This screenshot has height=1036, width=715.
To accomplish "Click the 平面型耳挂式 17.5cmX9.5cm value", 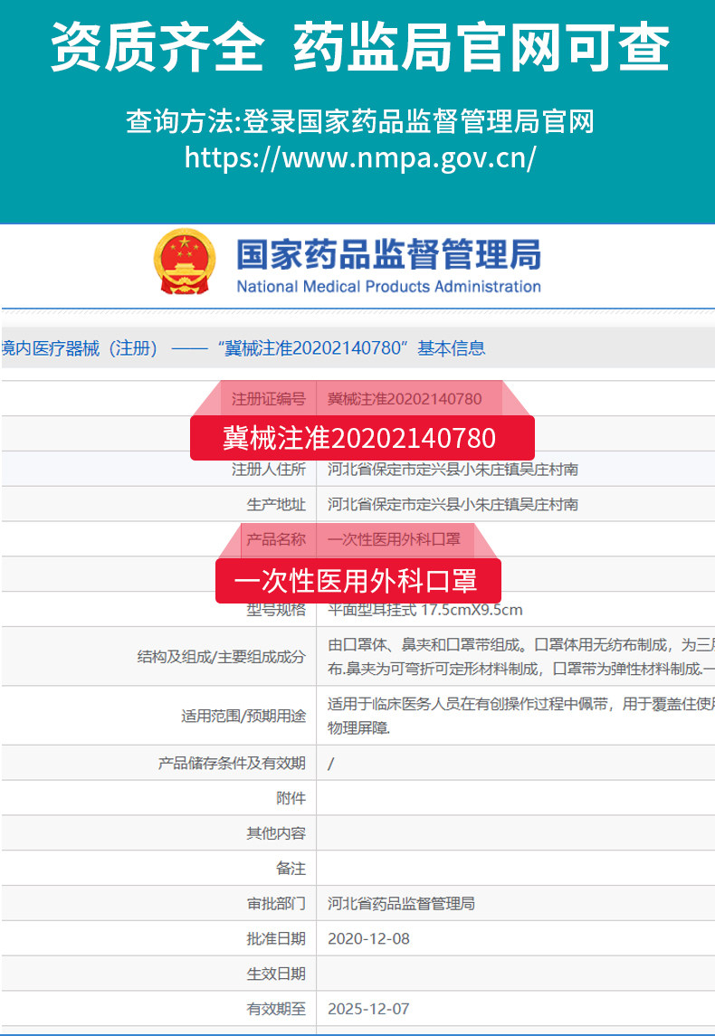I will tap(424, 610).
